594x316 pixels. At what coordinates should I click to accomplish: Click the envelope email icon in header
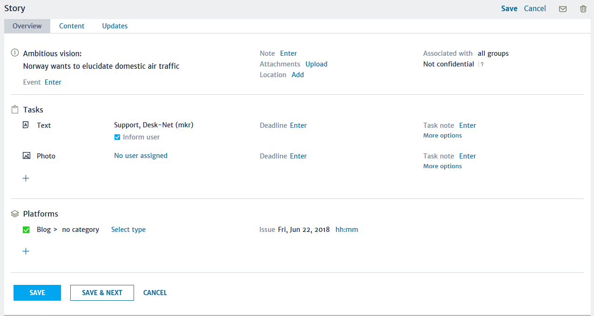click(563, 9)
